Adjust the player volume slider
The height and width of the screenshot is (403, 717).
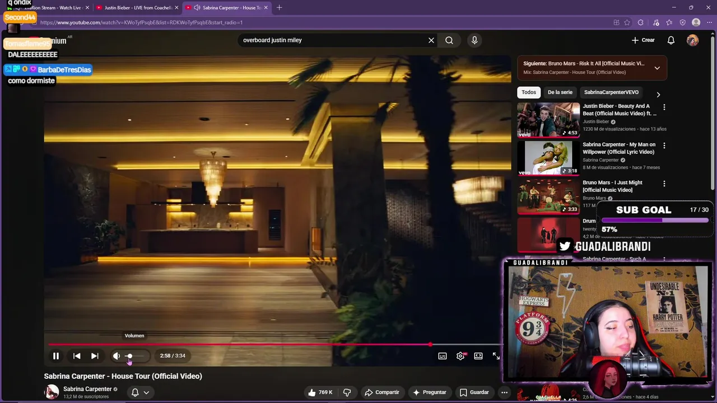tap(136, 356)
